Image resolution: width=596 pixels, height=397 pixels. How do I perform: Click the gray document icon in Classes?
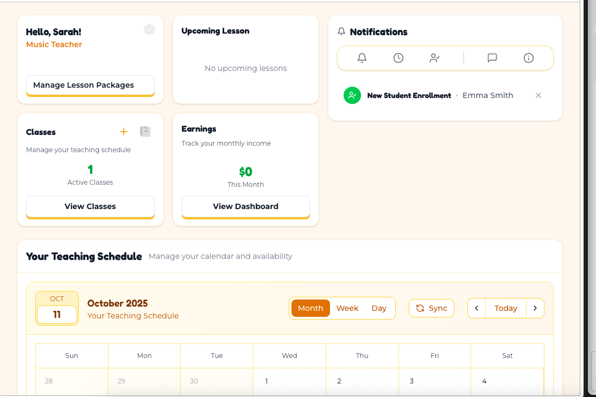tap(145, 132)
